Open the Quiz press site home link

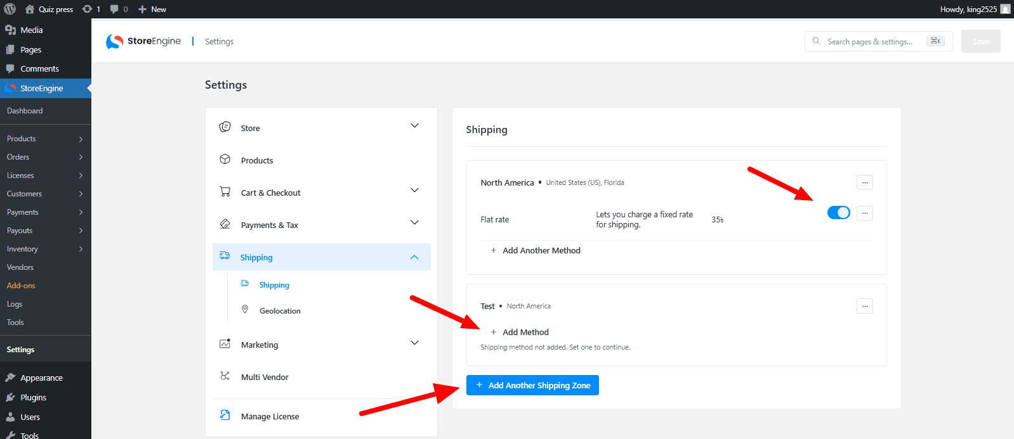point(49,9)
